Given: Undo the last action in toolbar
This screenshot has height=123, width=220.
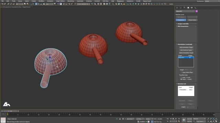Looking at the screenshot, I should [x=2, y=4].
